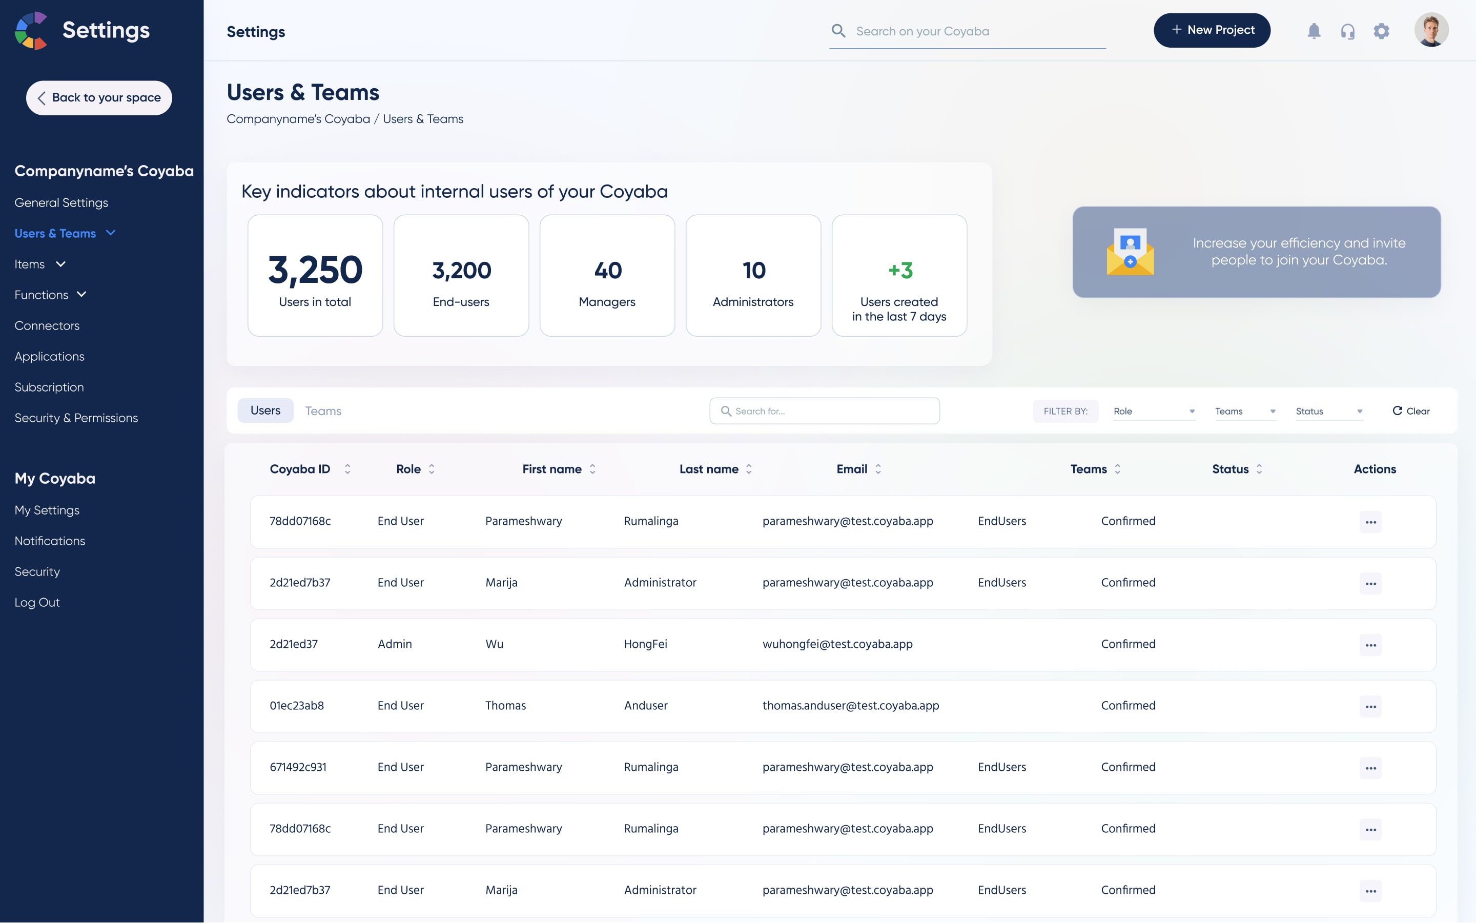Click the New Project button
This screenshot has height=923, width=1476.
point(1212,30)
